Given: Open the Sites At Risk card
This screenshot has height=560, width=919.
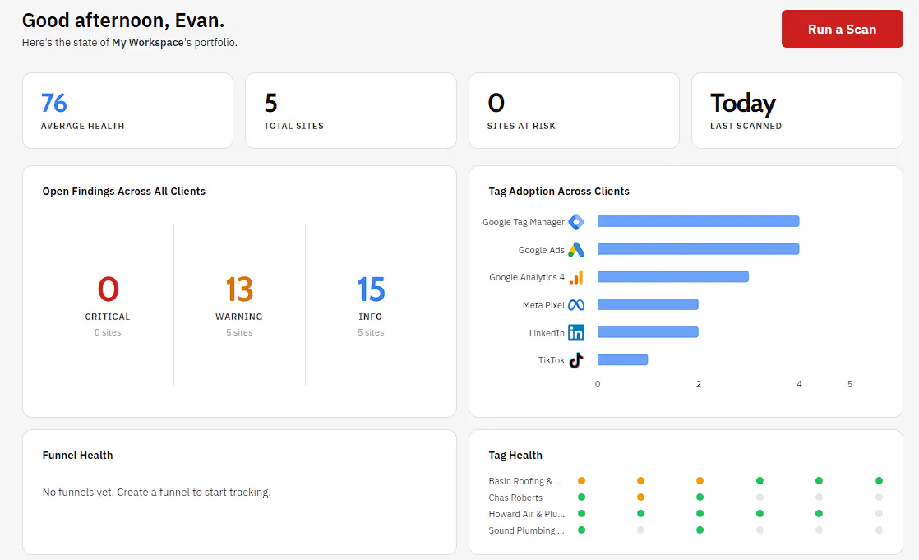Looking at the screenshot, I should tap(574, 110).
